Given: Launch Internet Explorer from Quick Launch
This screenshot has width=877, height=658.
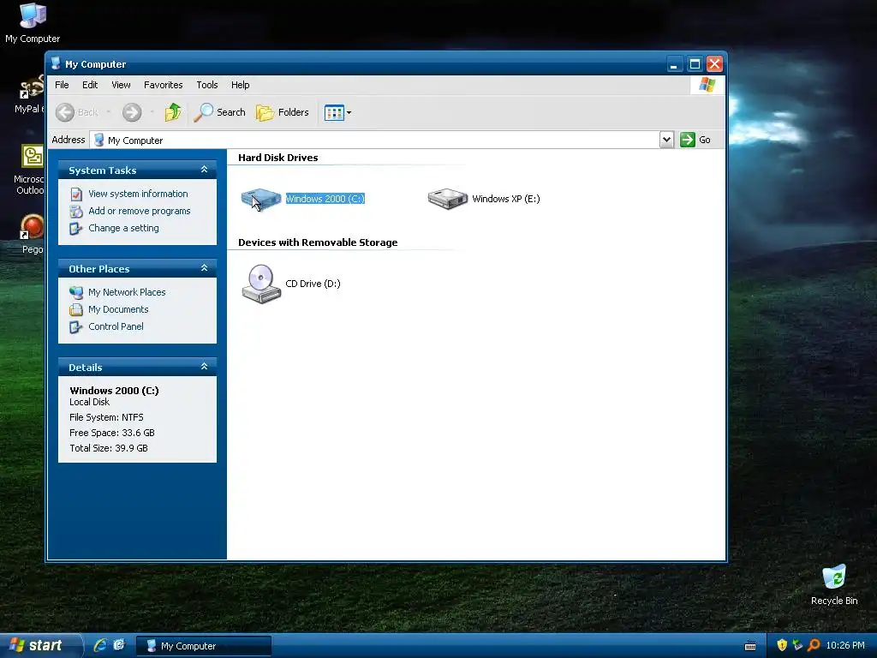Looking at the screenshot, I should click(101, 645).
